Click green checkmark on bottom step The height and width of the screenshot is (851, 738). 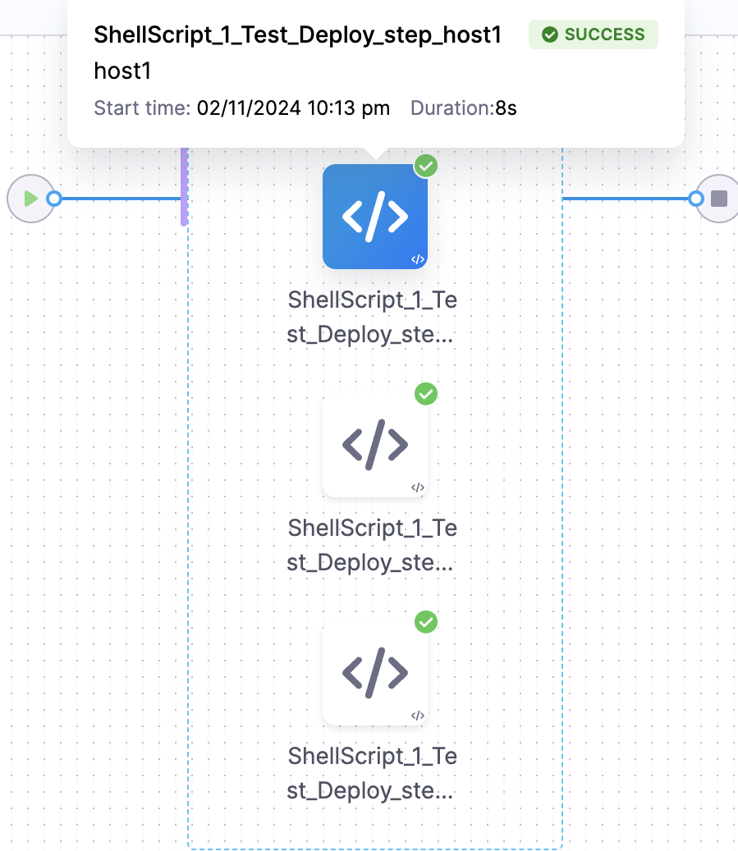coord(425,623)
